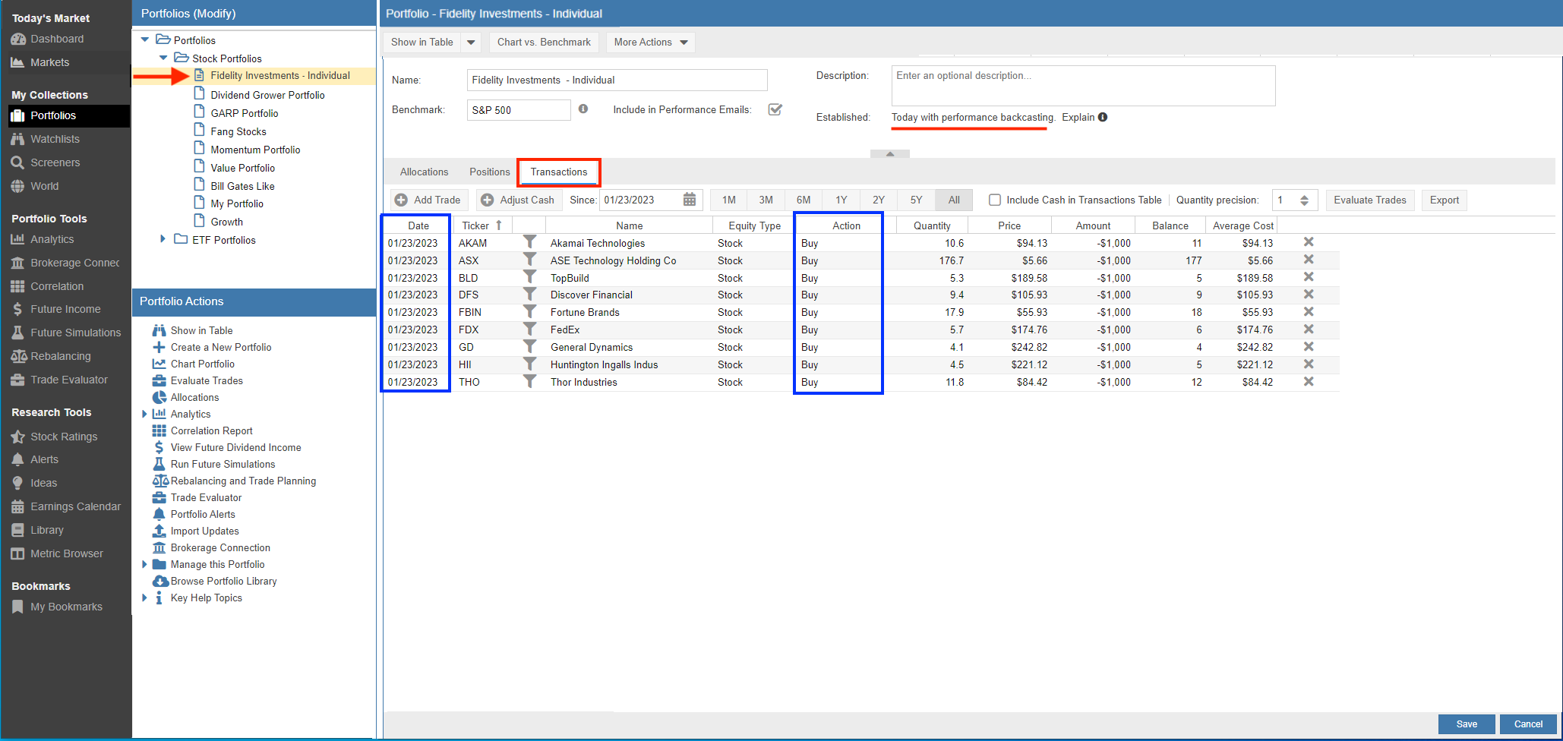This screenshot has width=1563, height=741.
Task: Expand the ETF Portfolios folder
Action: [x=163, y=239]
